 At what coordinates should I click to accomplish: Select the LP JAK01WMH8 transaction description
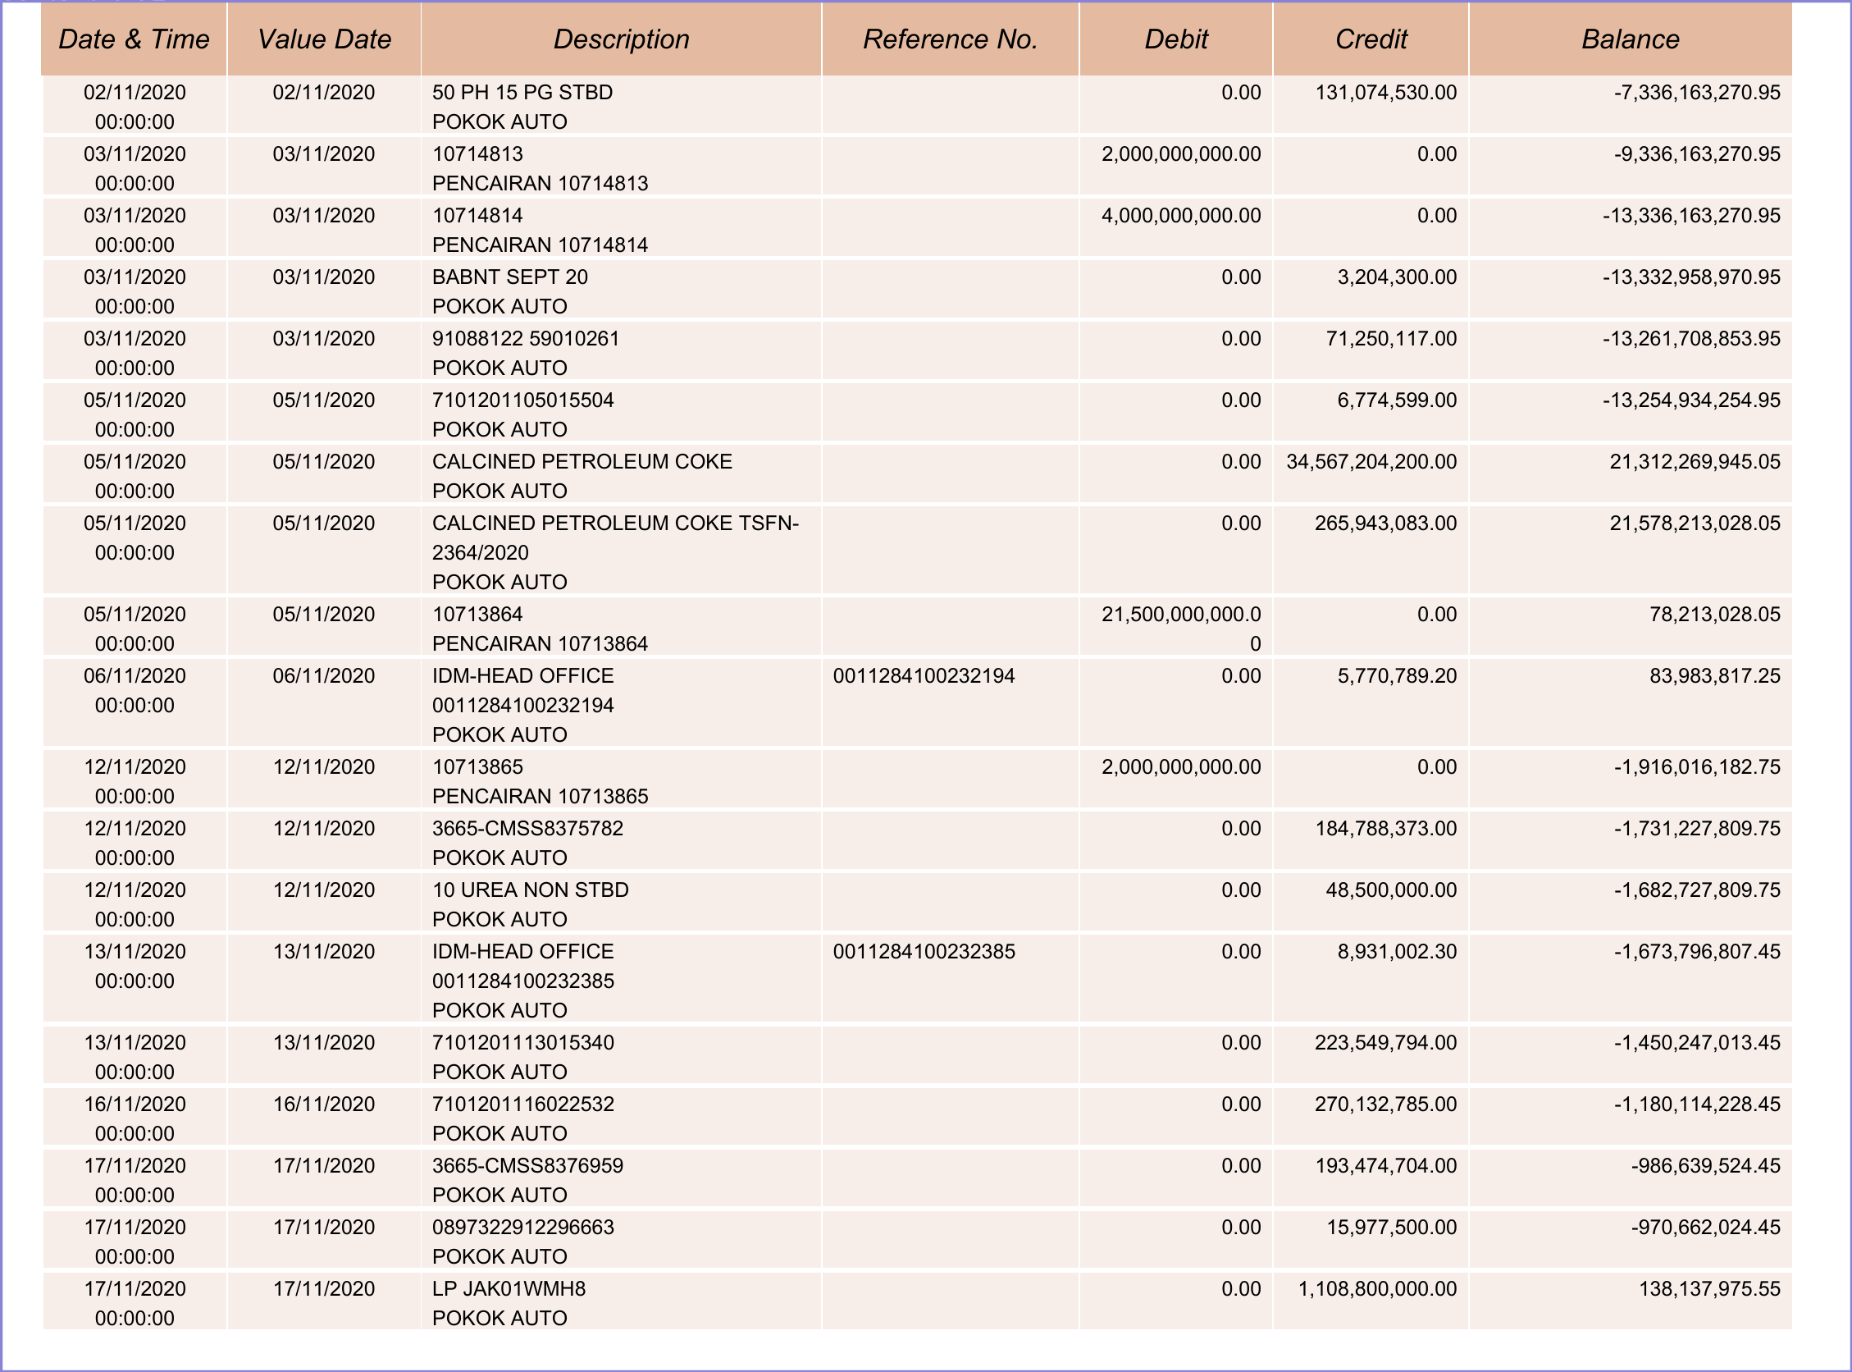coord(508,1289)
